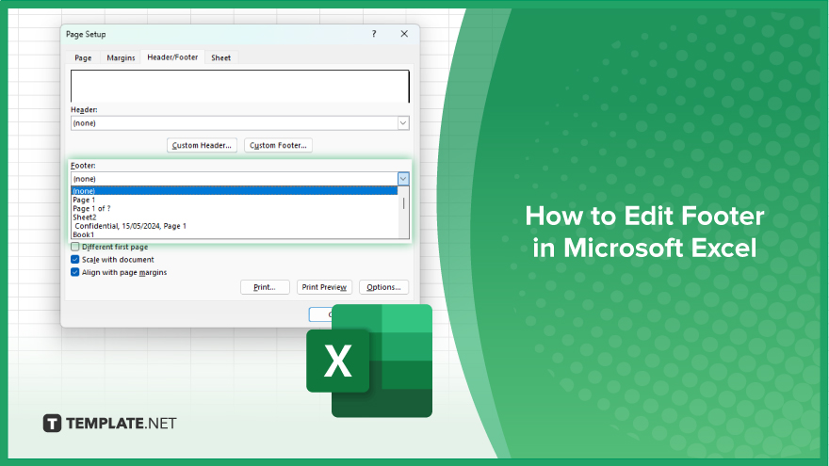
Task: Click the Template.net logo icon
Action: tap(53, 424)
